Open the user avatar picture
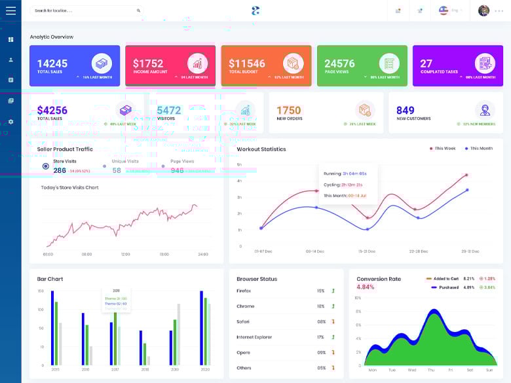 [483, 10]
